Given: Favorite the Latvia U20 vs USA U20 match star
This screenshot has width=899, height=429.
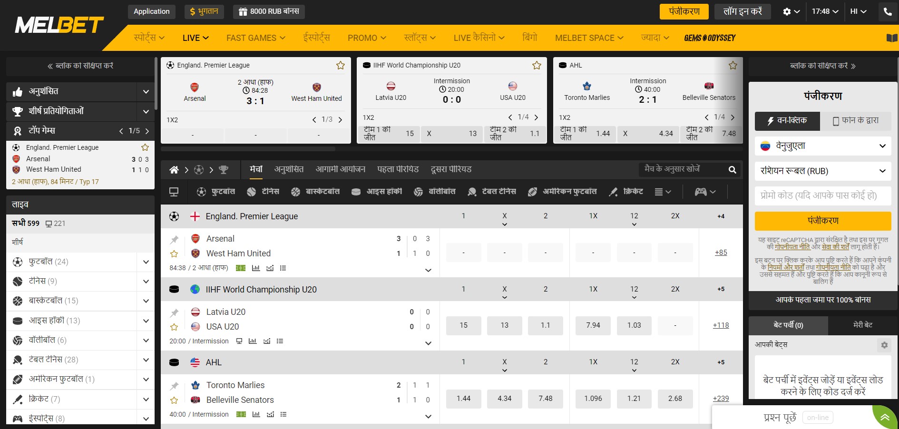Looking at the screenshot, I should pyautogui.click(x=174, y=327).
